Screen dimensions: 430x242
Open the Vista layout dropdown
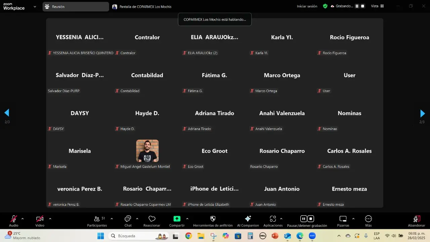tap(377, 6)
